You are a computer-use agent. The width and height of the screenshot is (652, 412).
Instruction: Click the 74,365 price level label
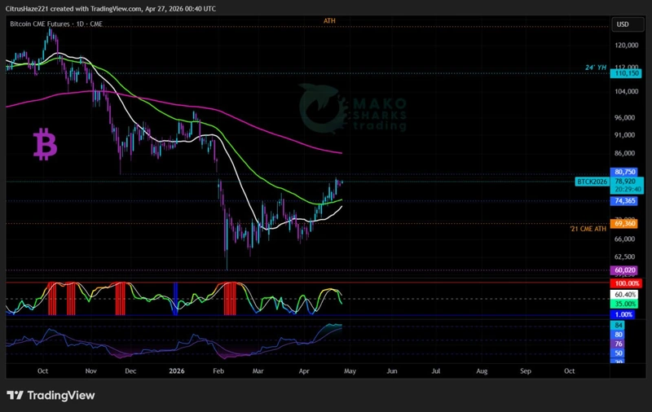point(625,200)
